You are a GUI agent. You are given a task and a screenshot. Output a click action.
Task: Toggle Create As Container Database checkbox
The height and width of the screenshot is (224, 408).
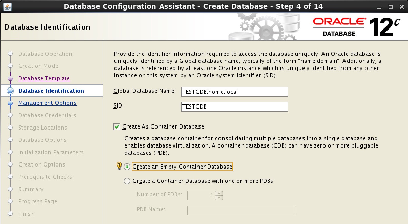click(117, 127)
